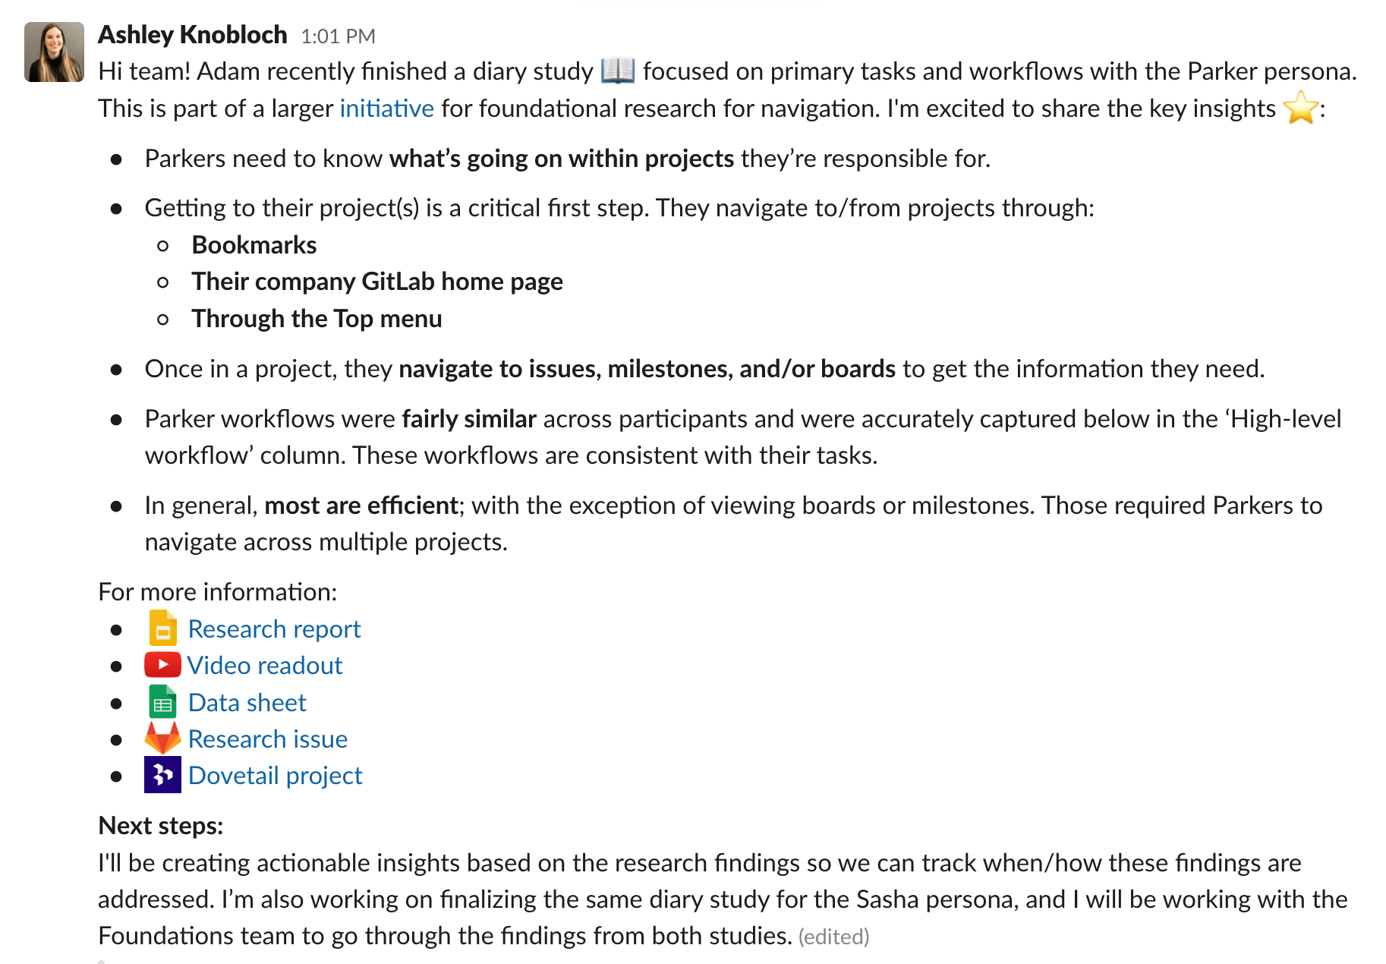This screenshot has width=1386, height=964.
Task: Click the GitLab icon beside Research issue
Action: pyautogui.click(x=162, y=738)
